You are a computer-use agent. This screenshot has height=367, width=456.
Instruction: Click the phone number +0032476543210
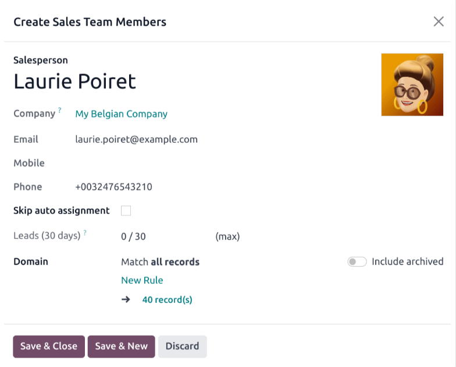tap(114, 186)
